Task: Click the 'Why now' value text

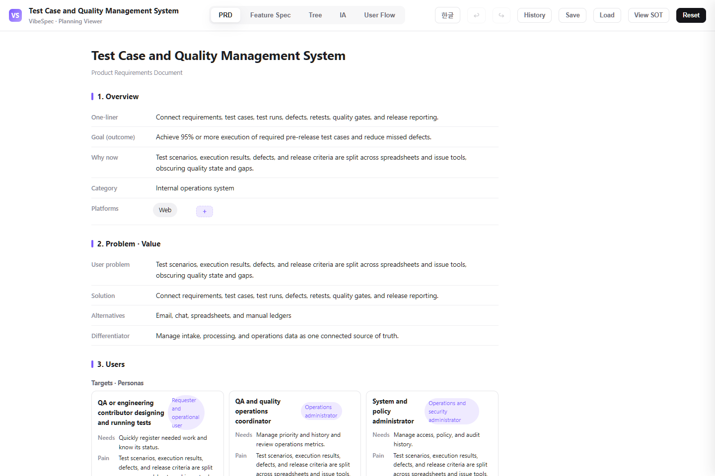Action: (x=311, y=163)
